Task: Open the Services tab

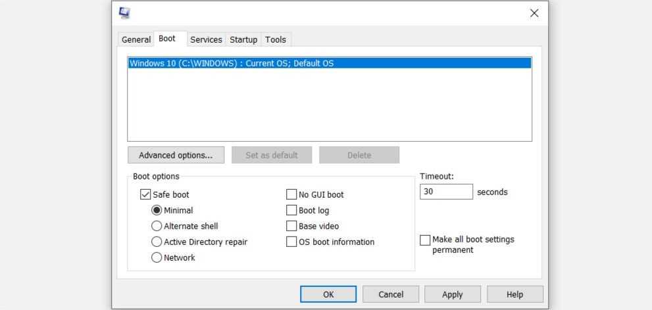Action: pyautogui.click(x=206, y=39)
